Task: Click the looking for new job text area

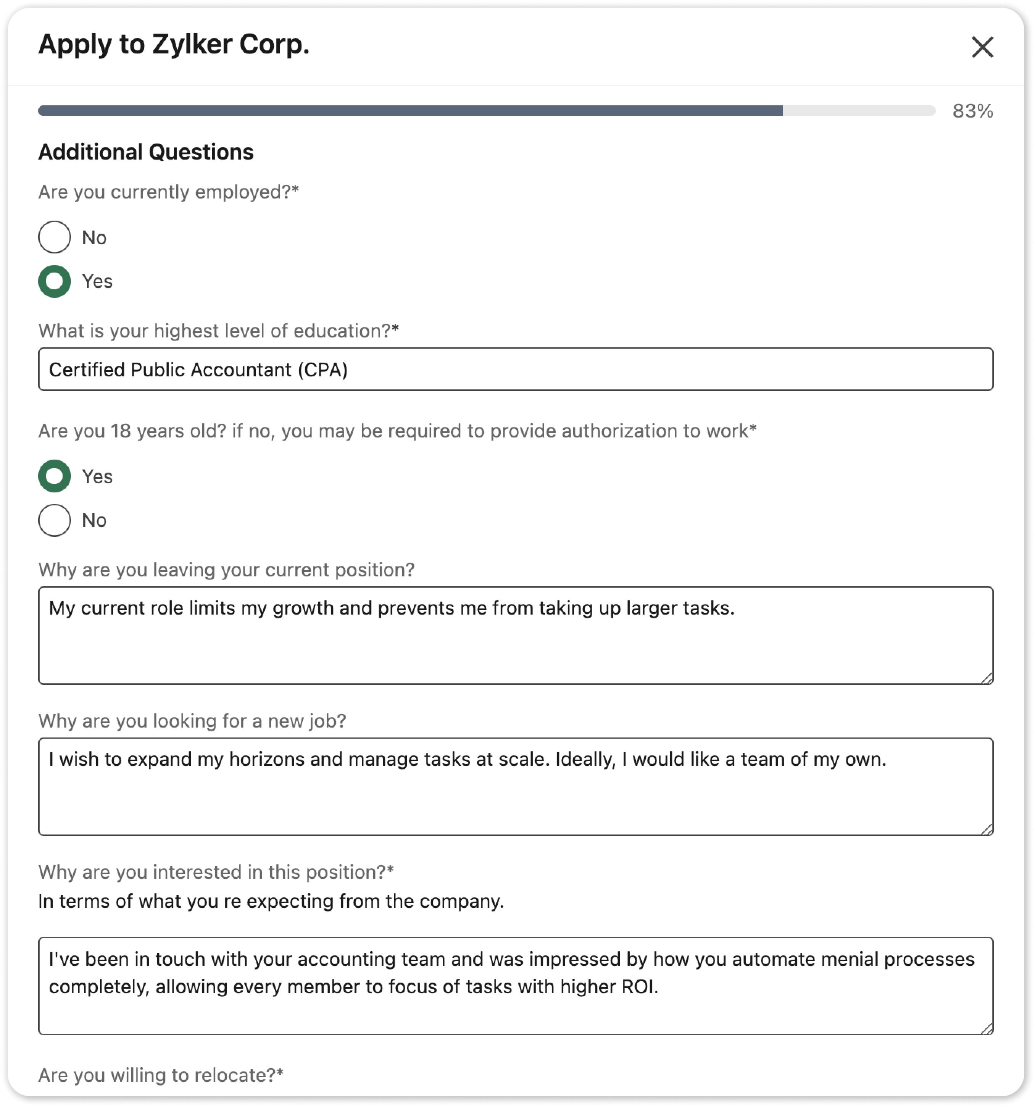Action: [x=516, y=787]
